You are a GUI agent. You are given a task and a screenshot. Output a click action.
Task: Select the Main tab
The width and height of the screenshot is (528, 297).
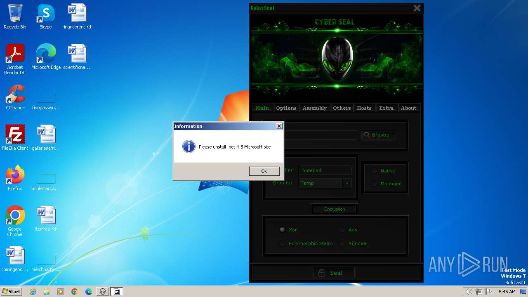coord(262,108)
